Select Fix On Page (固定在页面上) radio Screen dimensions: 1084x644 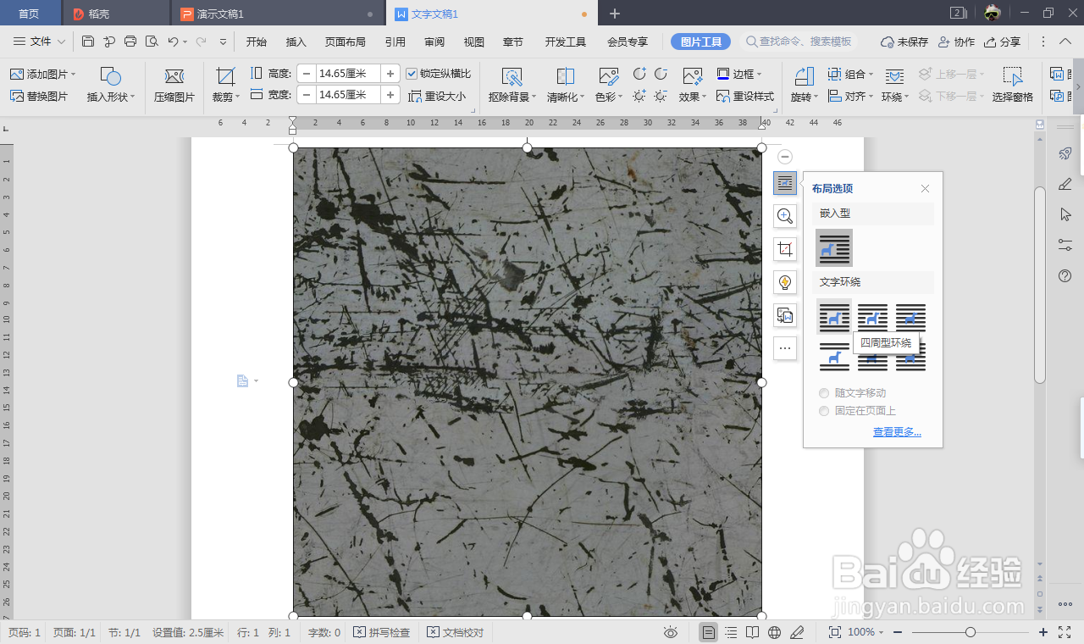coord(824,411)
